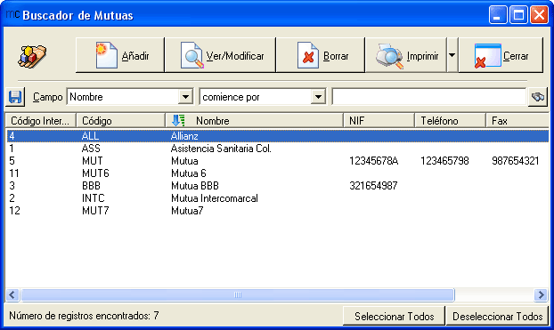Click the horizontal scrollbar left arrow
This screenshot has height=330, width=554.
pyautogui.click(x=12, y=294)
